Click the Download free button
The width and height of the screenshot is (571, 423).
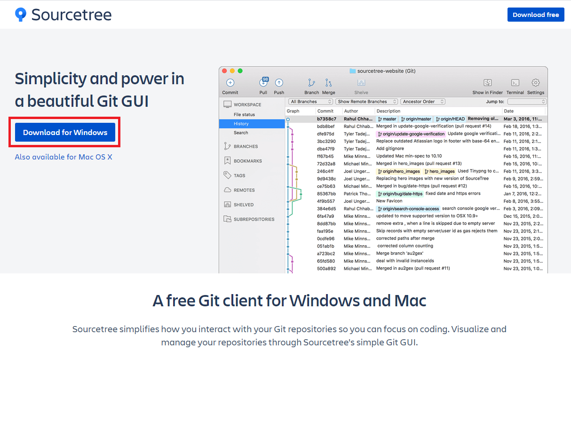536,15
